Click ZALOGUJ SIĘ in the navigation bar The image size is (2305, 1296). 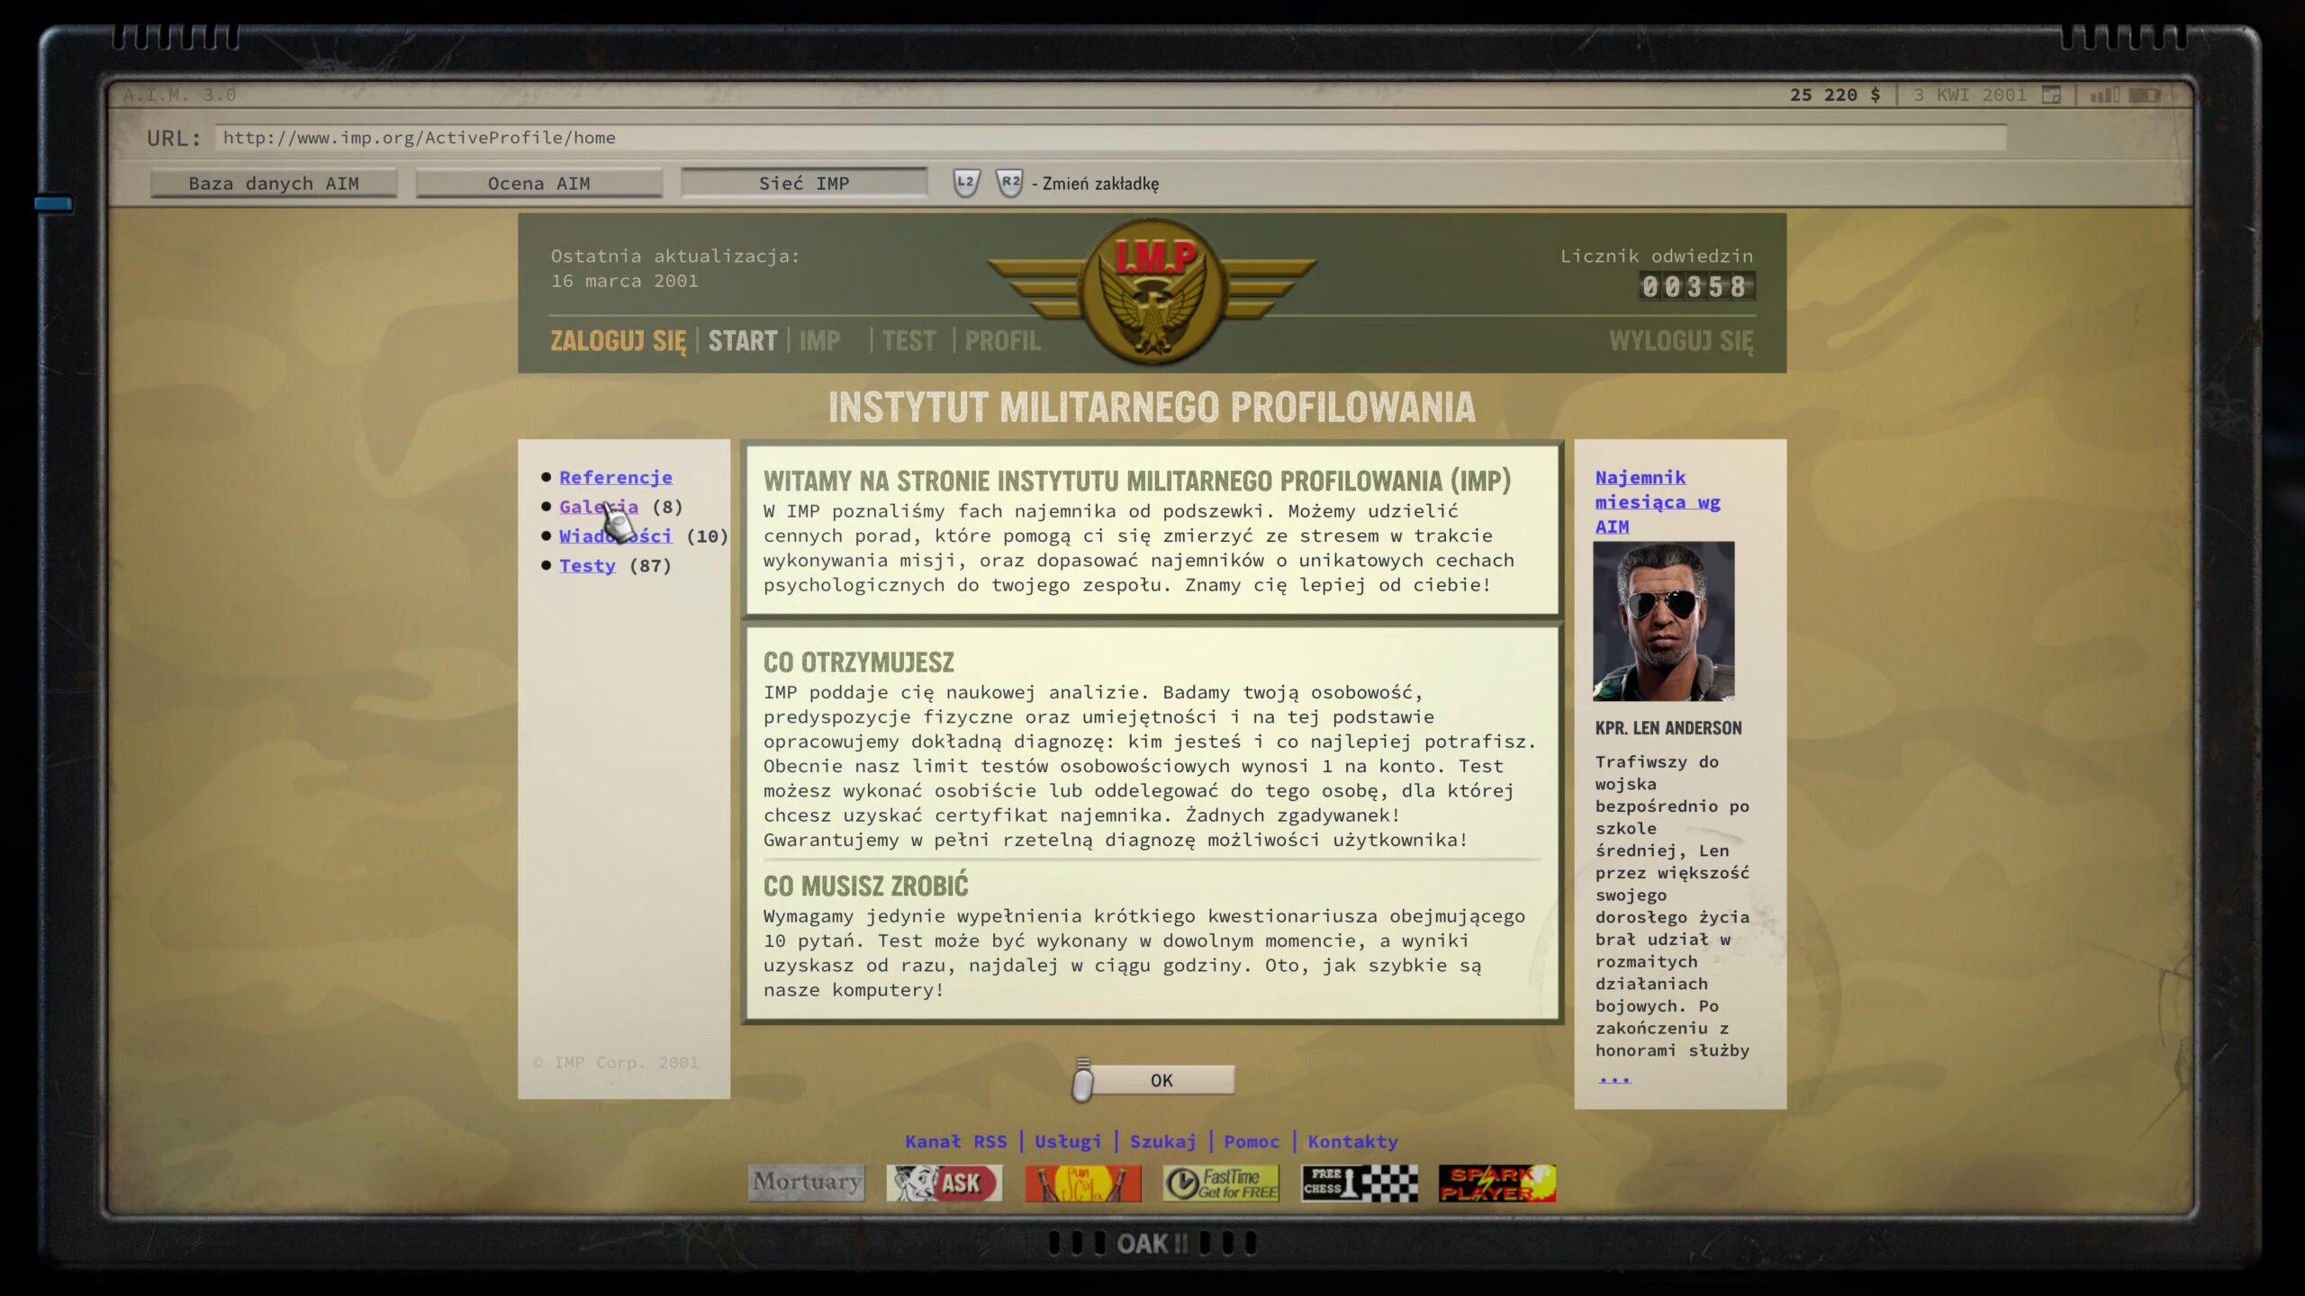pos(618,341)
